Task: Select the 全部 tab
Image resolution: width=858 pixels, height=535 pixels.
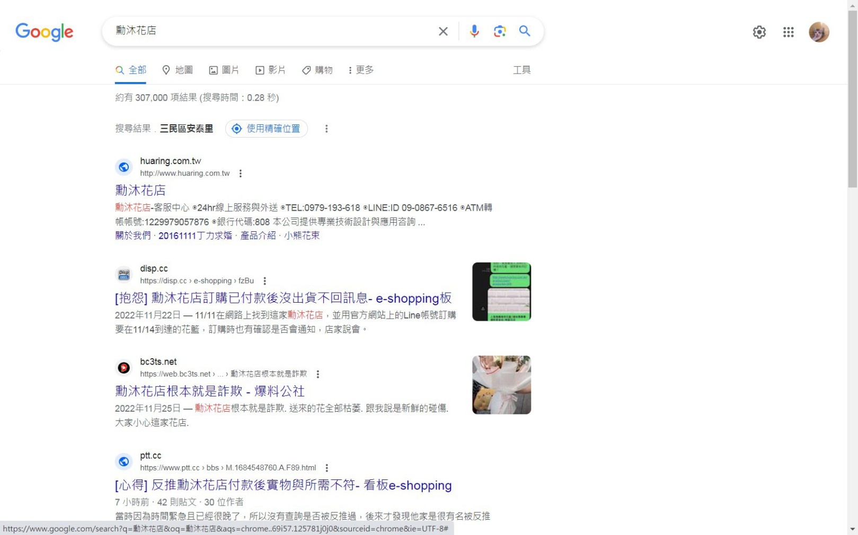Action: (x=131, y=70)
